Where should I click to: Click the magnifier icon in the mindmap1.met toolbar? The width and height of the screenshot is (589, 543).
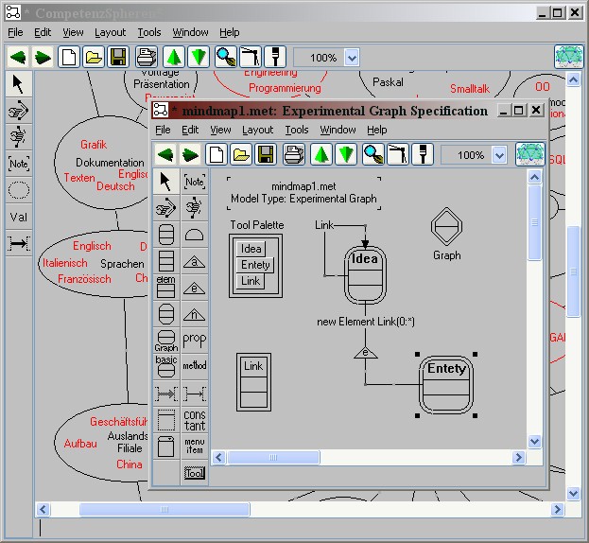(373, 154)
